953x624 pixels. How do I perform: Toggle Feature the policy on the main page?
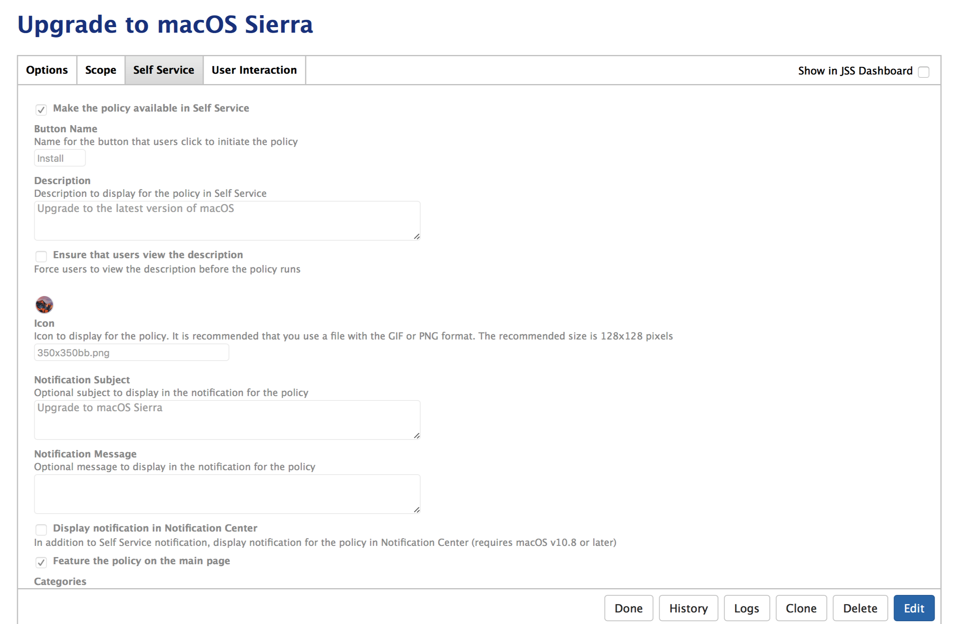41,562
